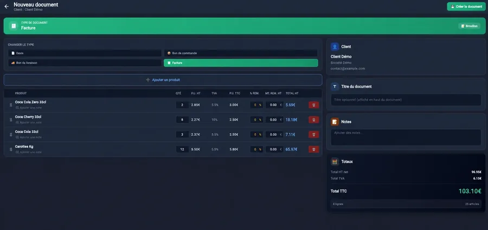The width and height of the screenshot is (488, 230).
Task: Click discount amount field for Carottes Kg
Action: (x=274, y=149)
